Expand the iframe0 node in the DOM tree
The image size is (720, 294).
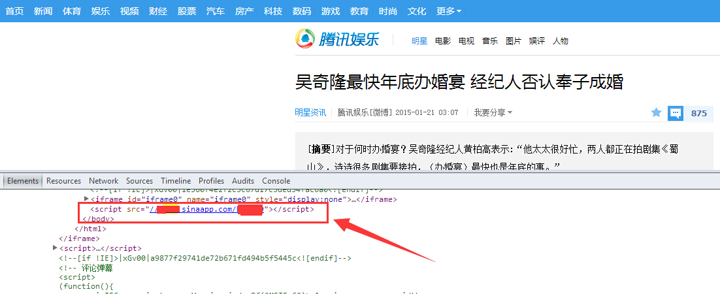(86, 199)
